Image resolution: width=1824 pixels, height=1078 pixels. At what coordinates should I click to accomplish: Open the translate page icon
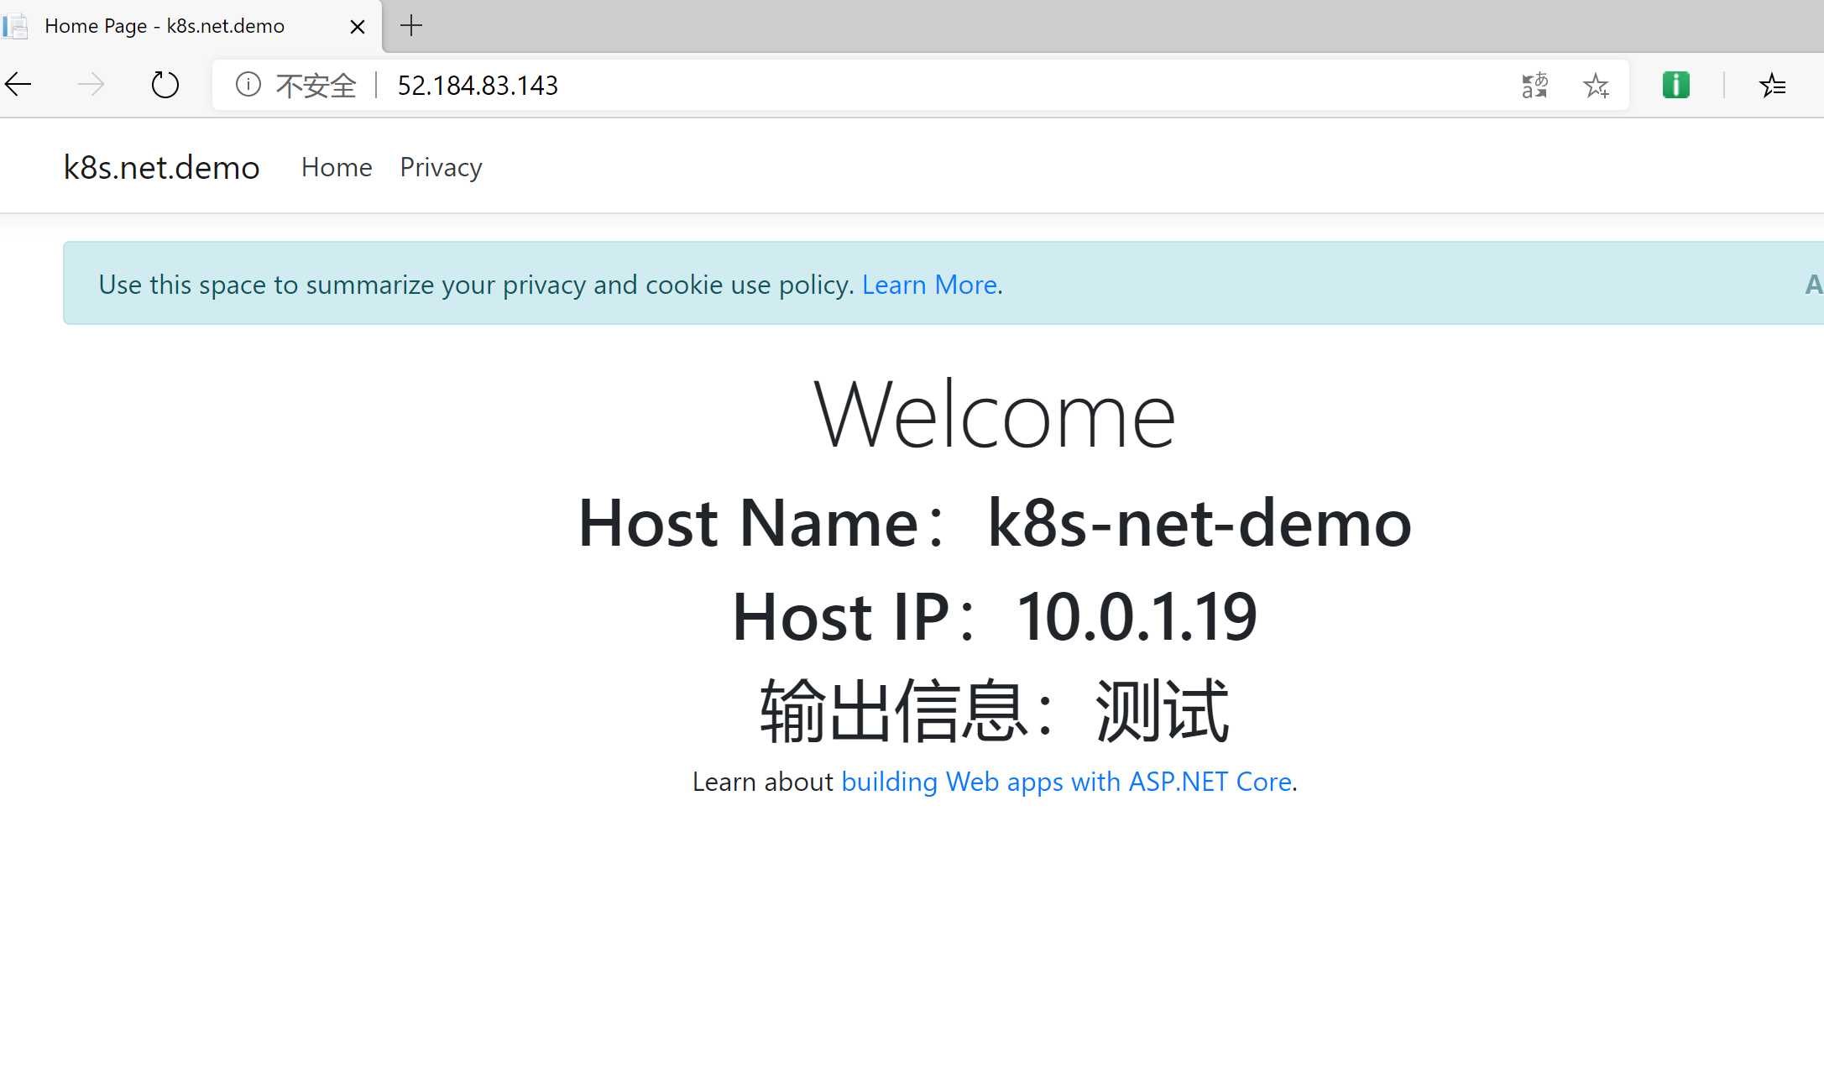pyautogui.click(x=1534, y=85)
